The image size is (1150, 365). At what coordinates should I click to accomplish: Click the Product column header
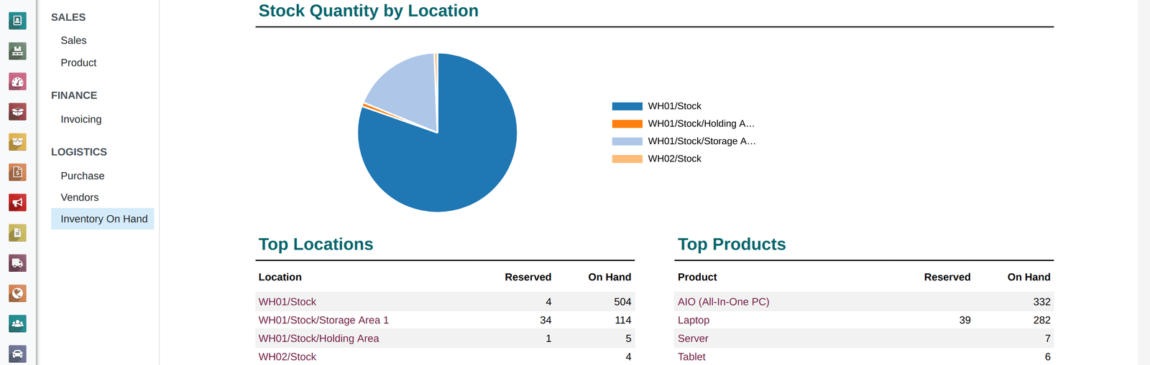pyautogui.click(x=697, y=278)
